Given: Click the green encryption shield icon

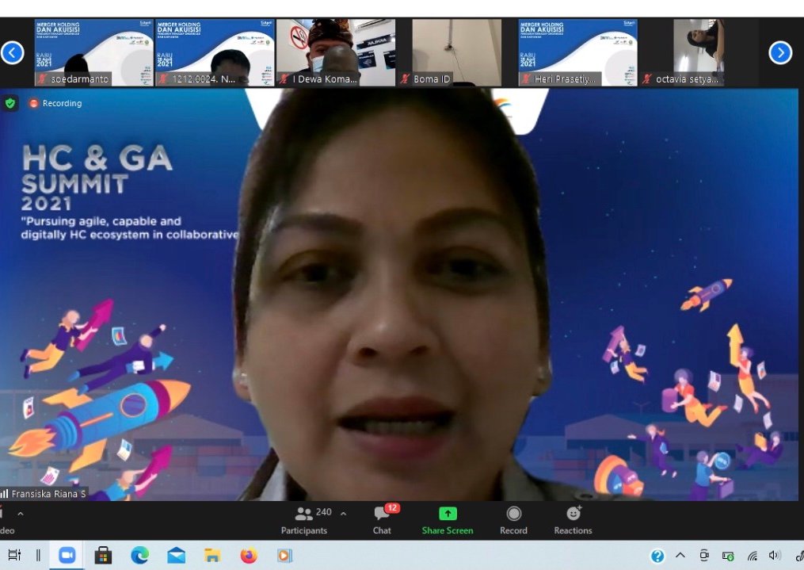Looking at the screenshot, I should point(10,103).
